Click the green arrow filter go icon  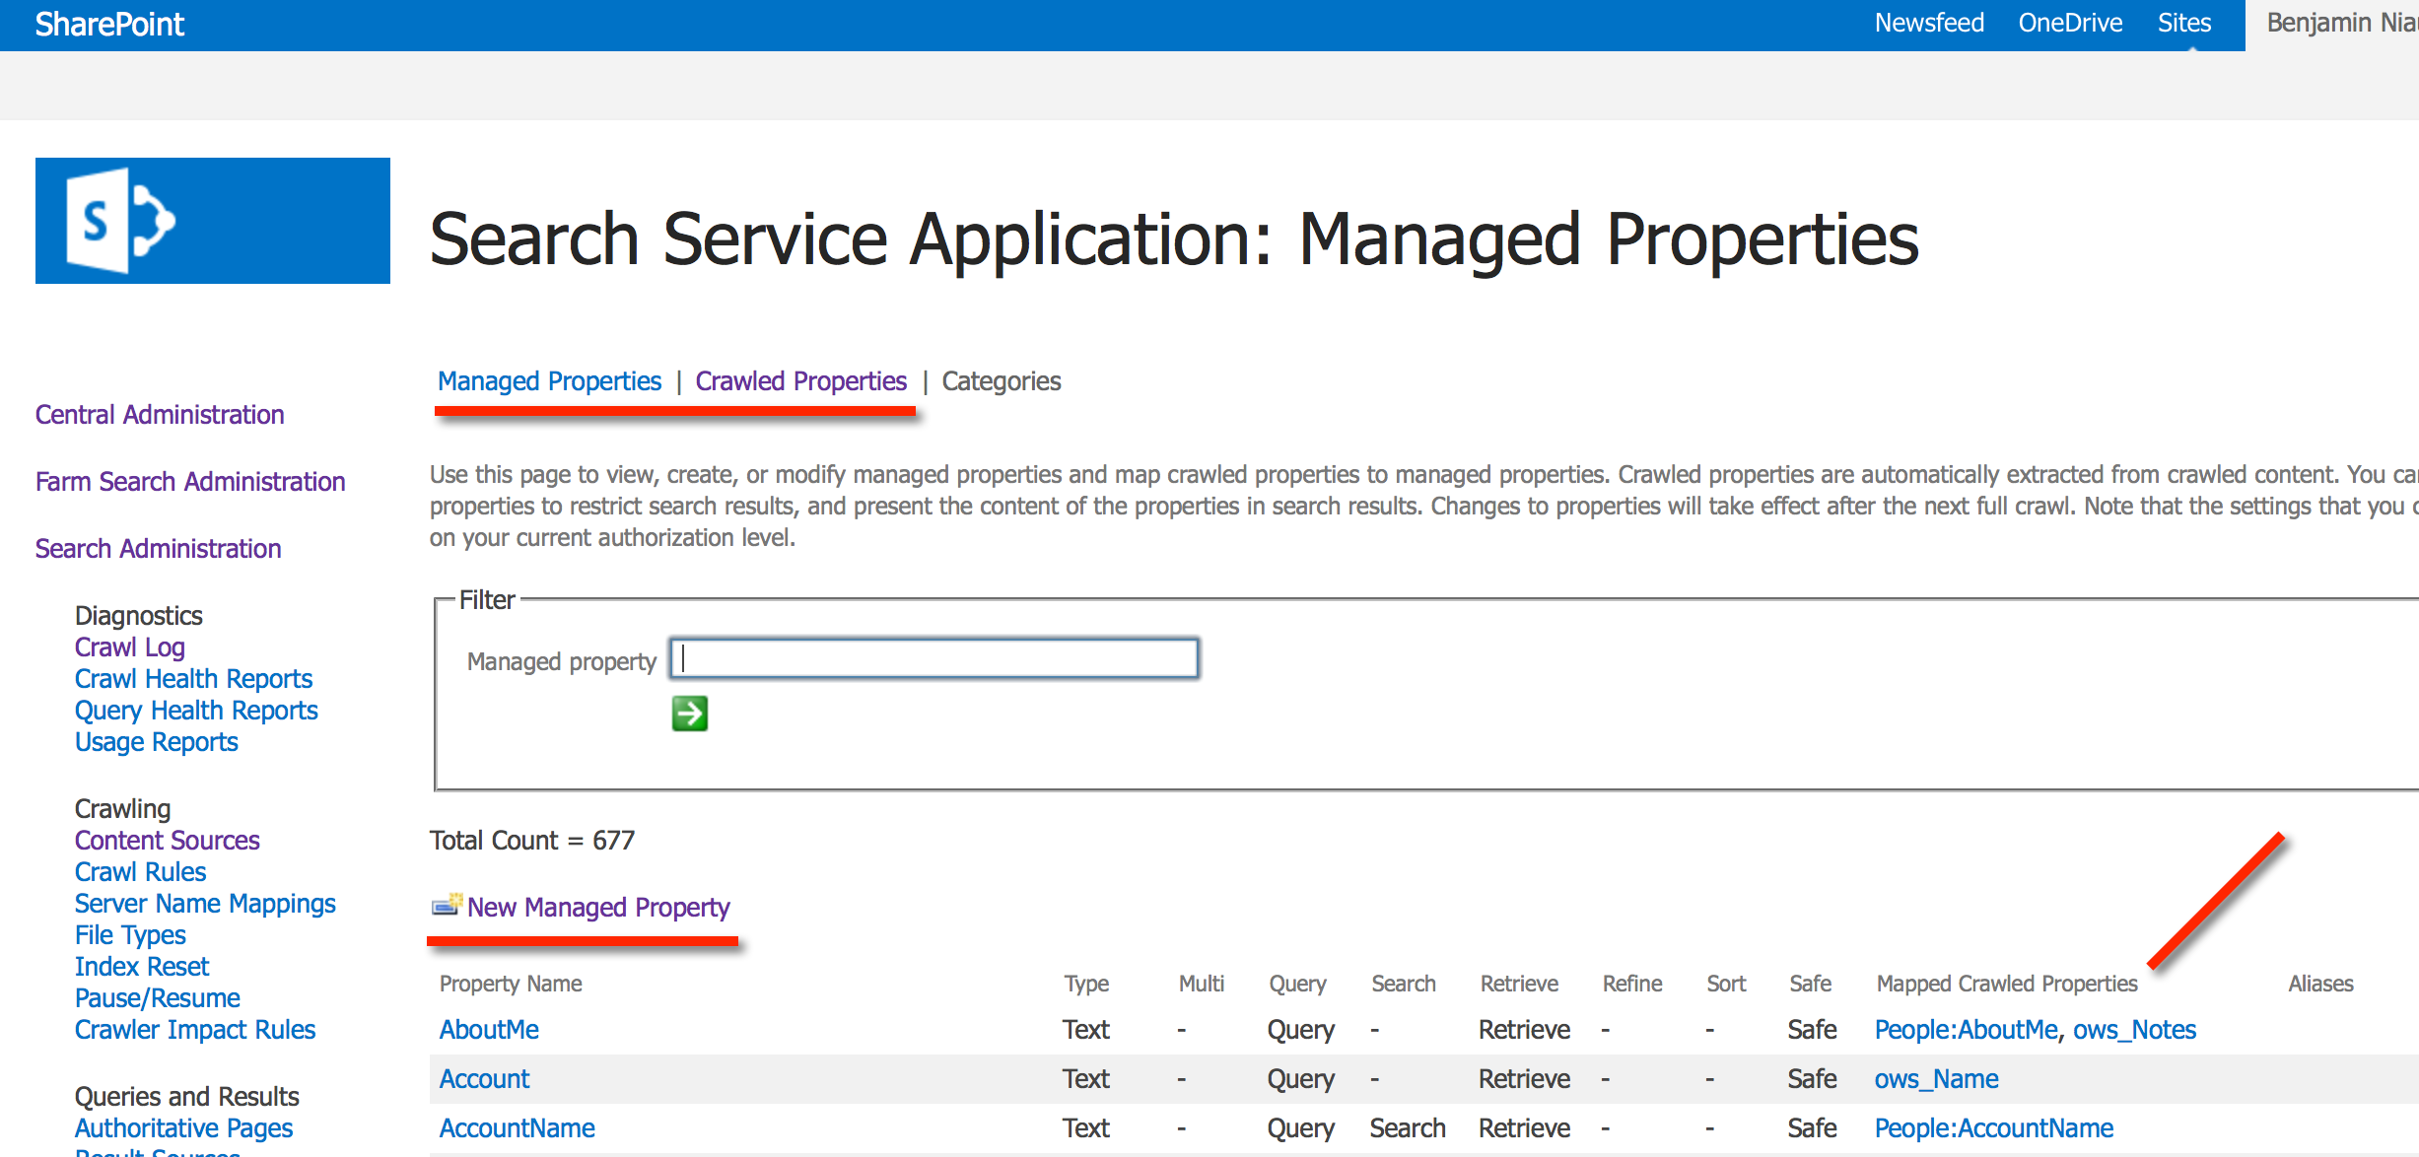click(690, 713)
